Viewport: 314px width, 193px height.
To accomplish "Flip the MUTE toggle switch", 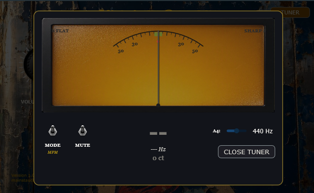I will [83, 130].
